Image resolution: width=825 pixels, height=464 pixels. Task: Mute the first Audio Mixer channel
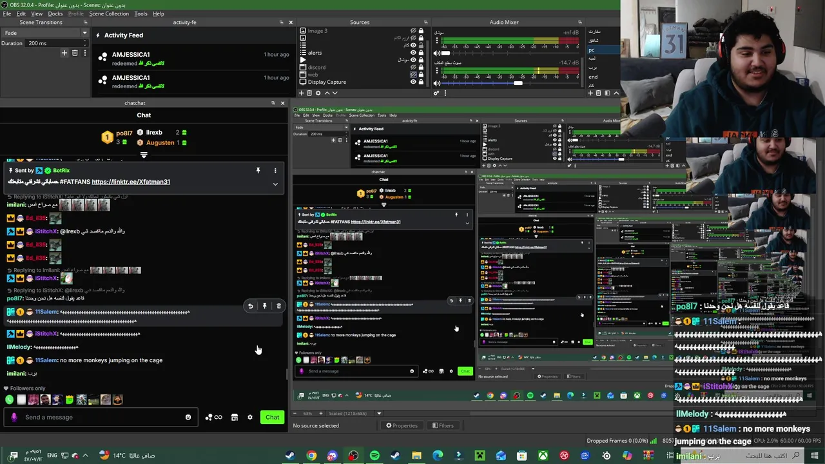(x=436, y=53)
